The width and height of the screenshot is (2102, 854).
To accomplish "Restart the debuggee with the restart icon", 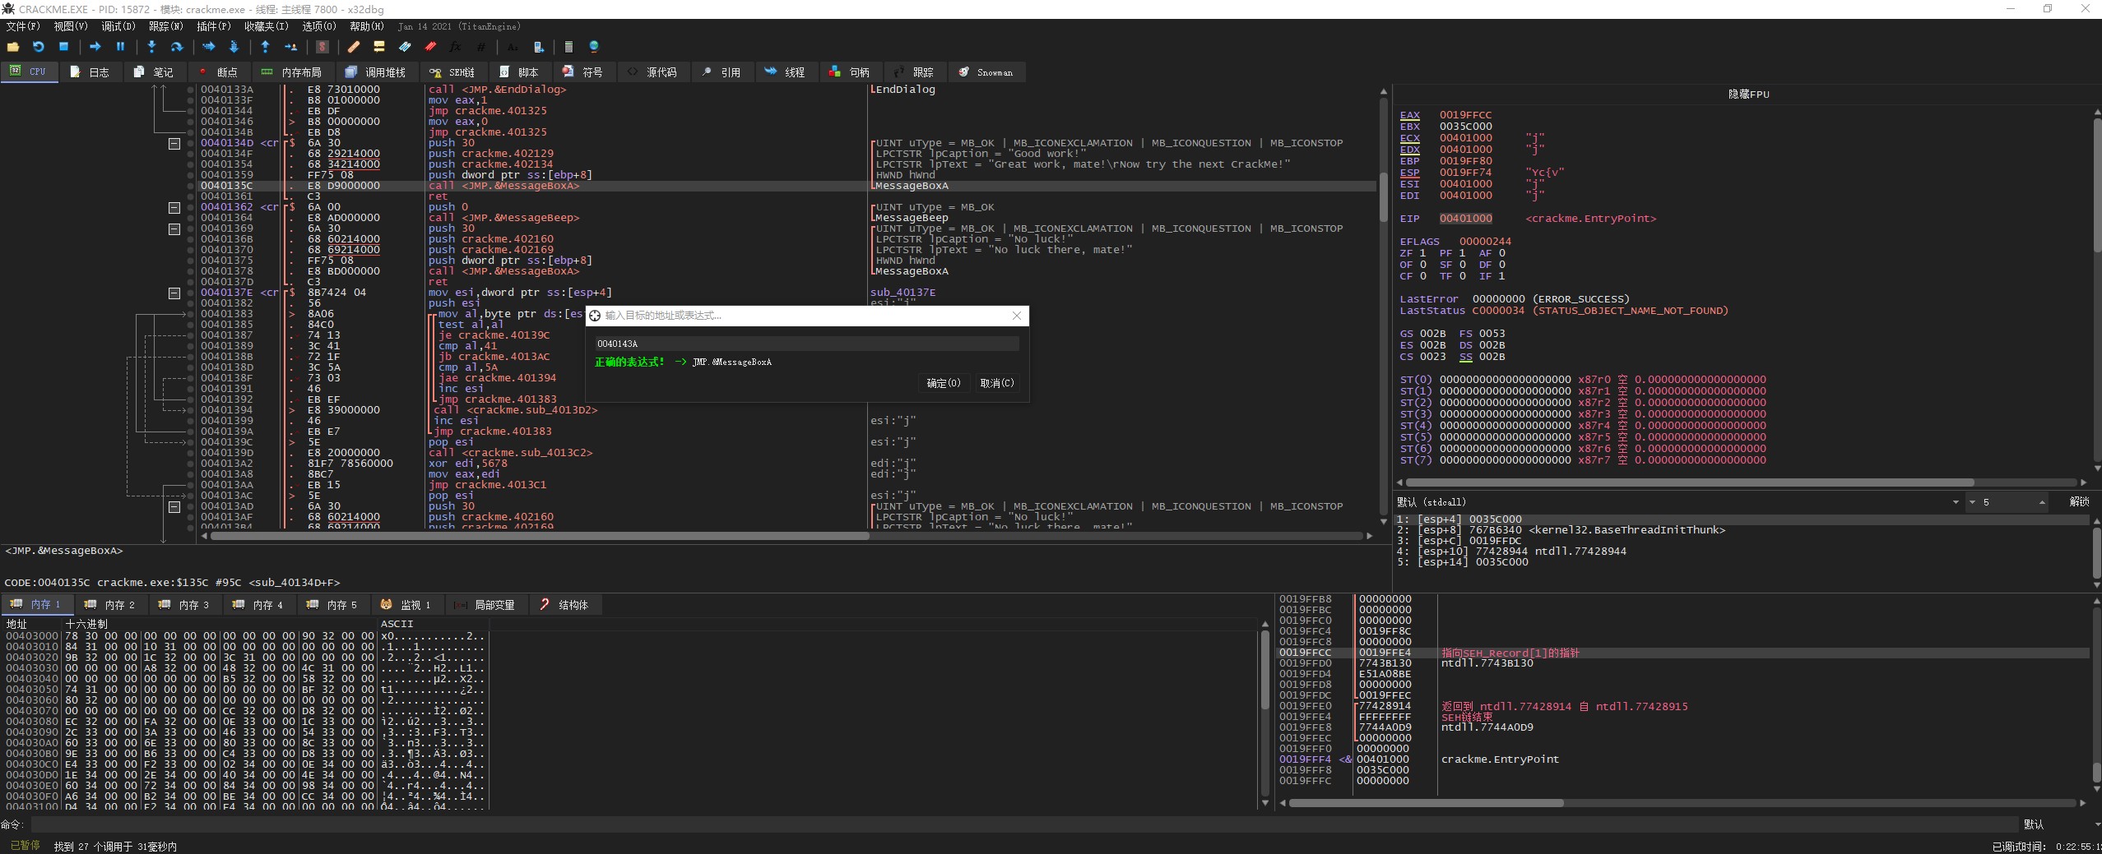I will click(x=38, y=47).
